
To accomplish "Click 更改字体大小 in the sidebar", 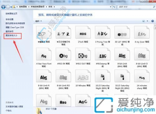I will pyautogui.click(x=11, y=36).
